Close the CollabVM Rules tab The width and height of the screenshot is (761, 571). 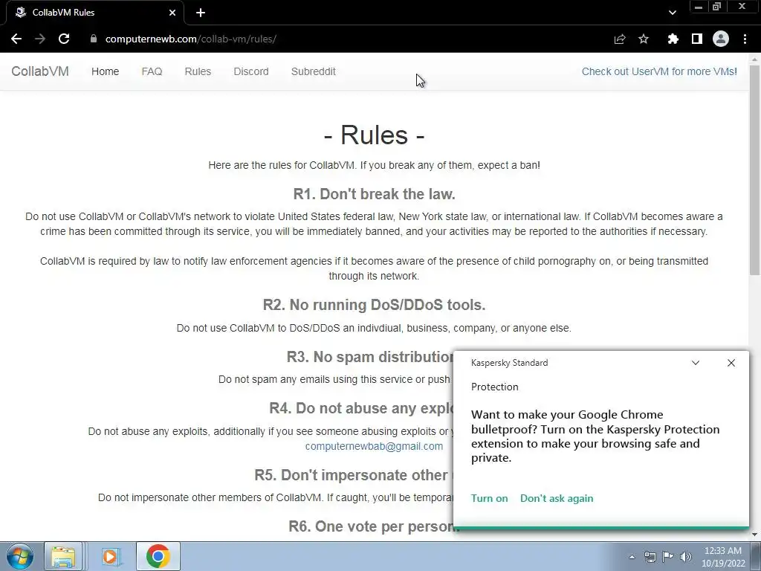pos(172,13)
